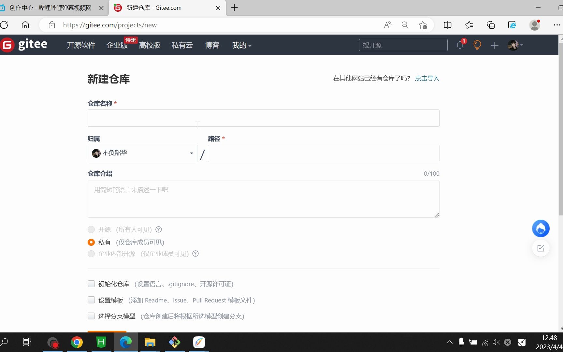
Task: Open the floating customer service chat bubble
Action: (541, 228)
